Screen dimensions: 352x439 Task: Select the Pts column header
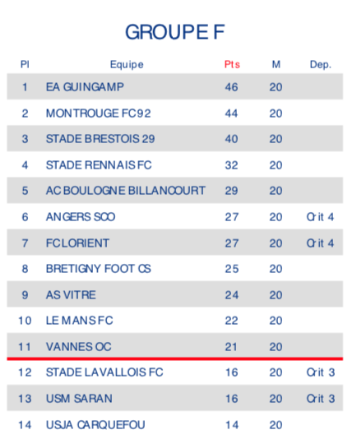pyautogui.click(x=232, y=65)
